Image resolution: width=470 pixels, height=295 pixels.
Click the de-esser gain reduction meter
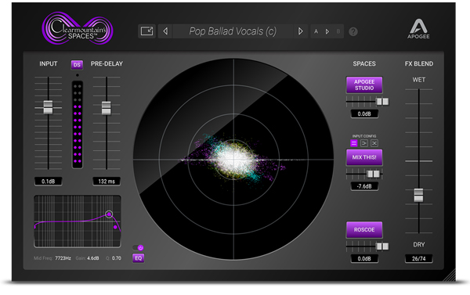78,124
